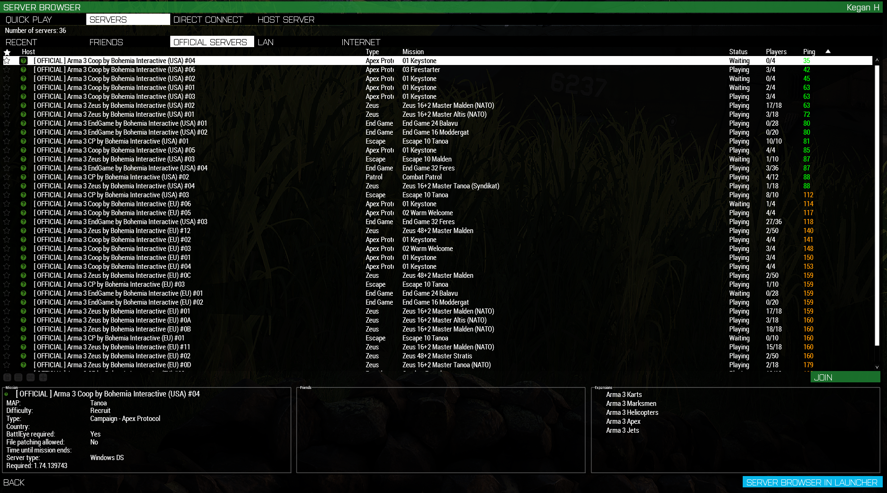Select the Official Servers filter
Viewport: 887px width, 493px height.
tap(212, 42)
